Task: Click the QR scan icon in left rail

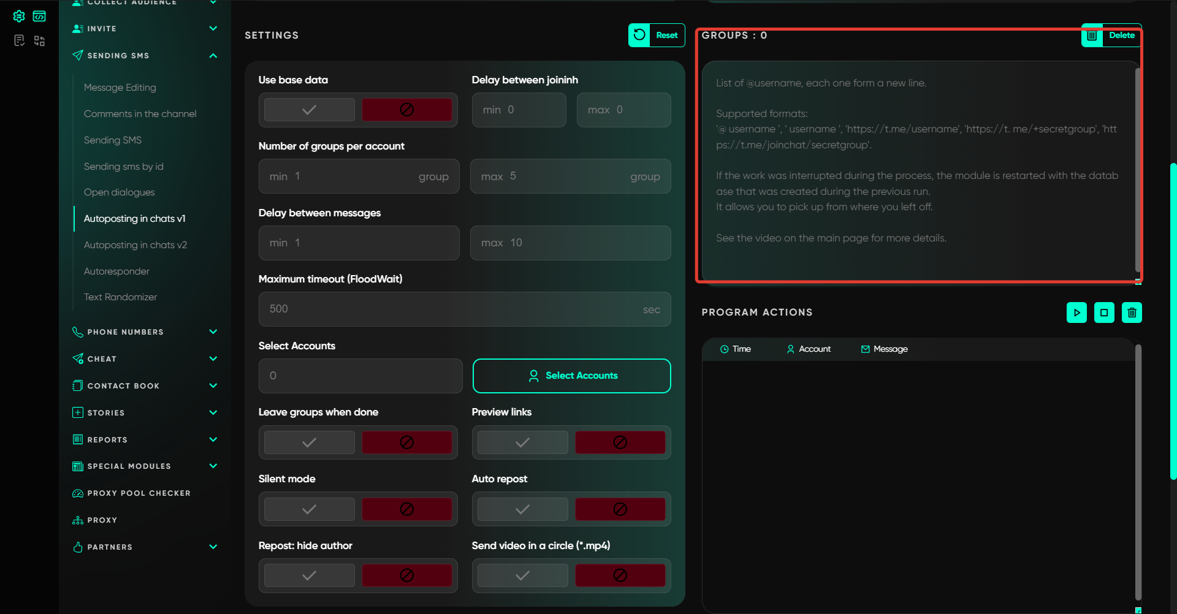Action: pos(39,40)
